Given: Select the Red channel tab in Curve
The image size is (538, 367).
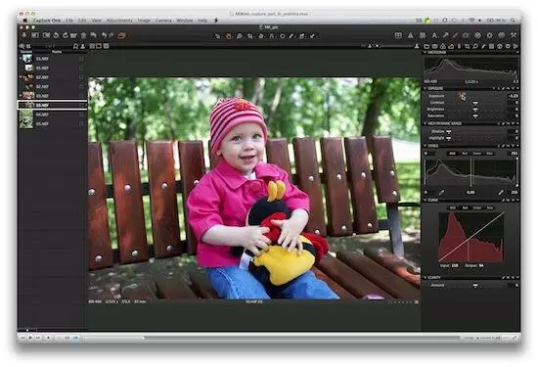Looking at the screenshot, I should 465,207.
